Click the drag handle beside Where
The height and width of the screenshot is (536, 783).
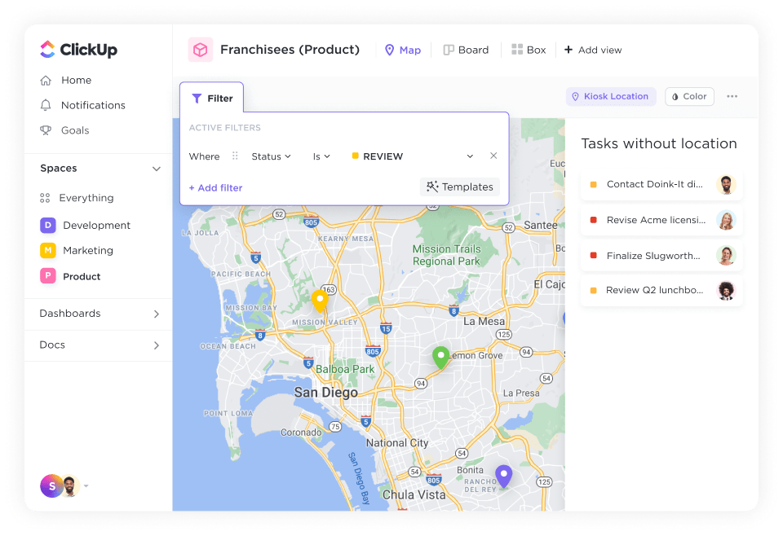[235, 156]
